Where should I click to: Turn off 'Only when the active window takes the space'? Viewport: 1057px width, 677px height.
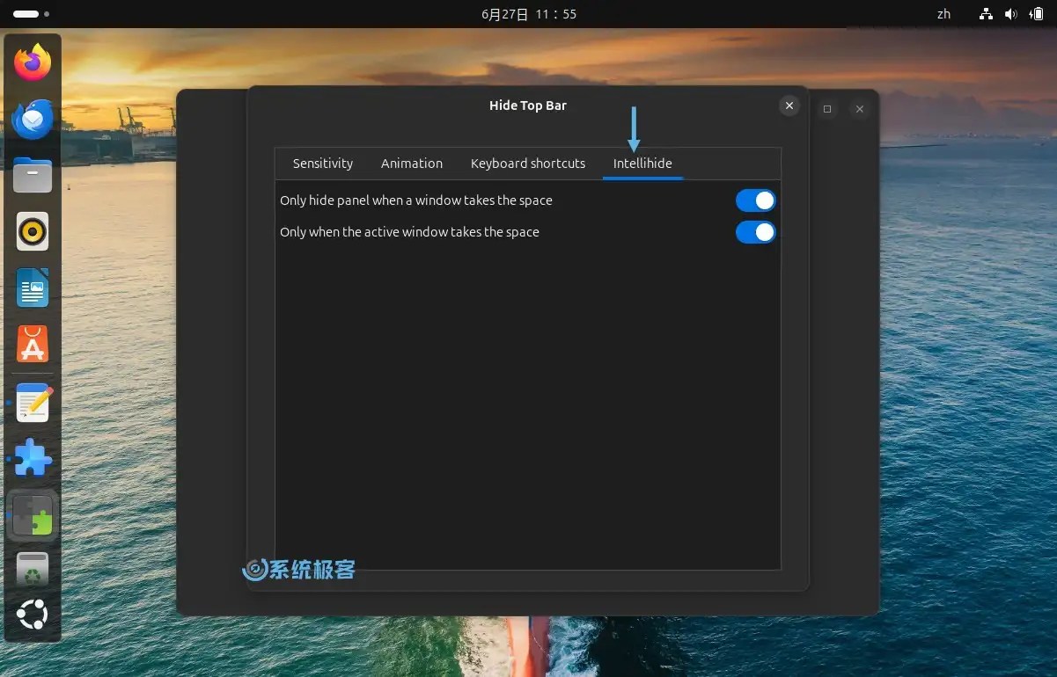[755, 232]
